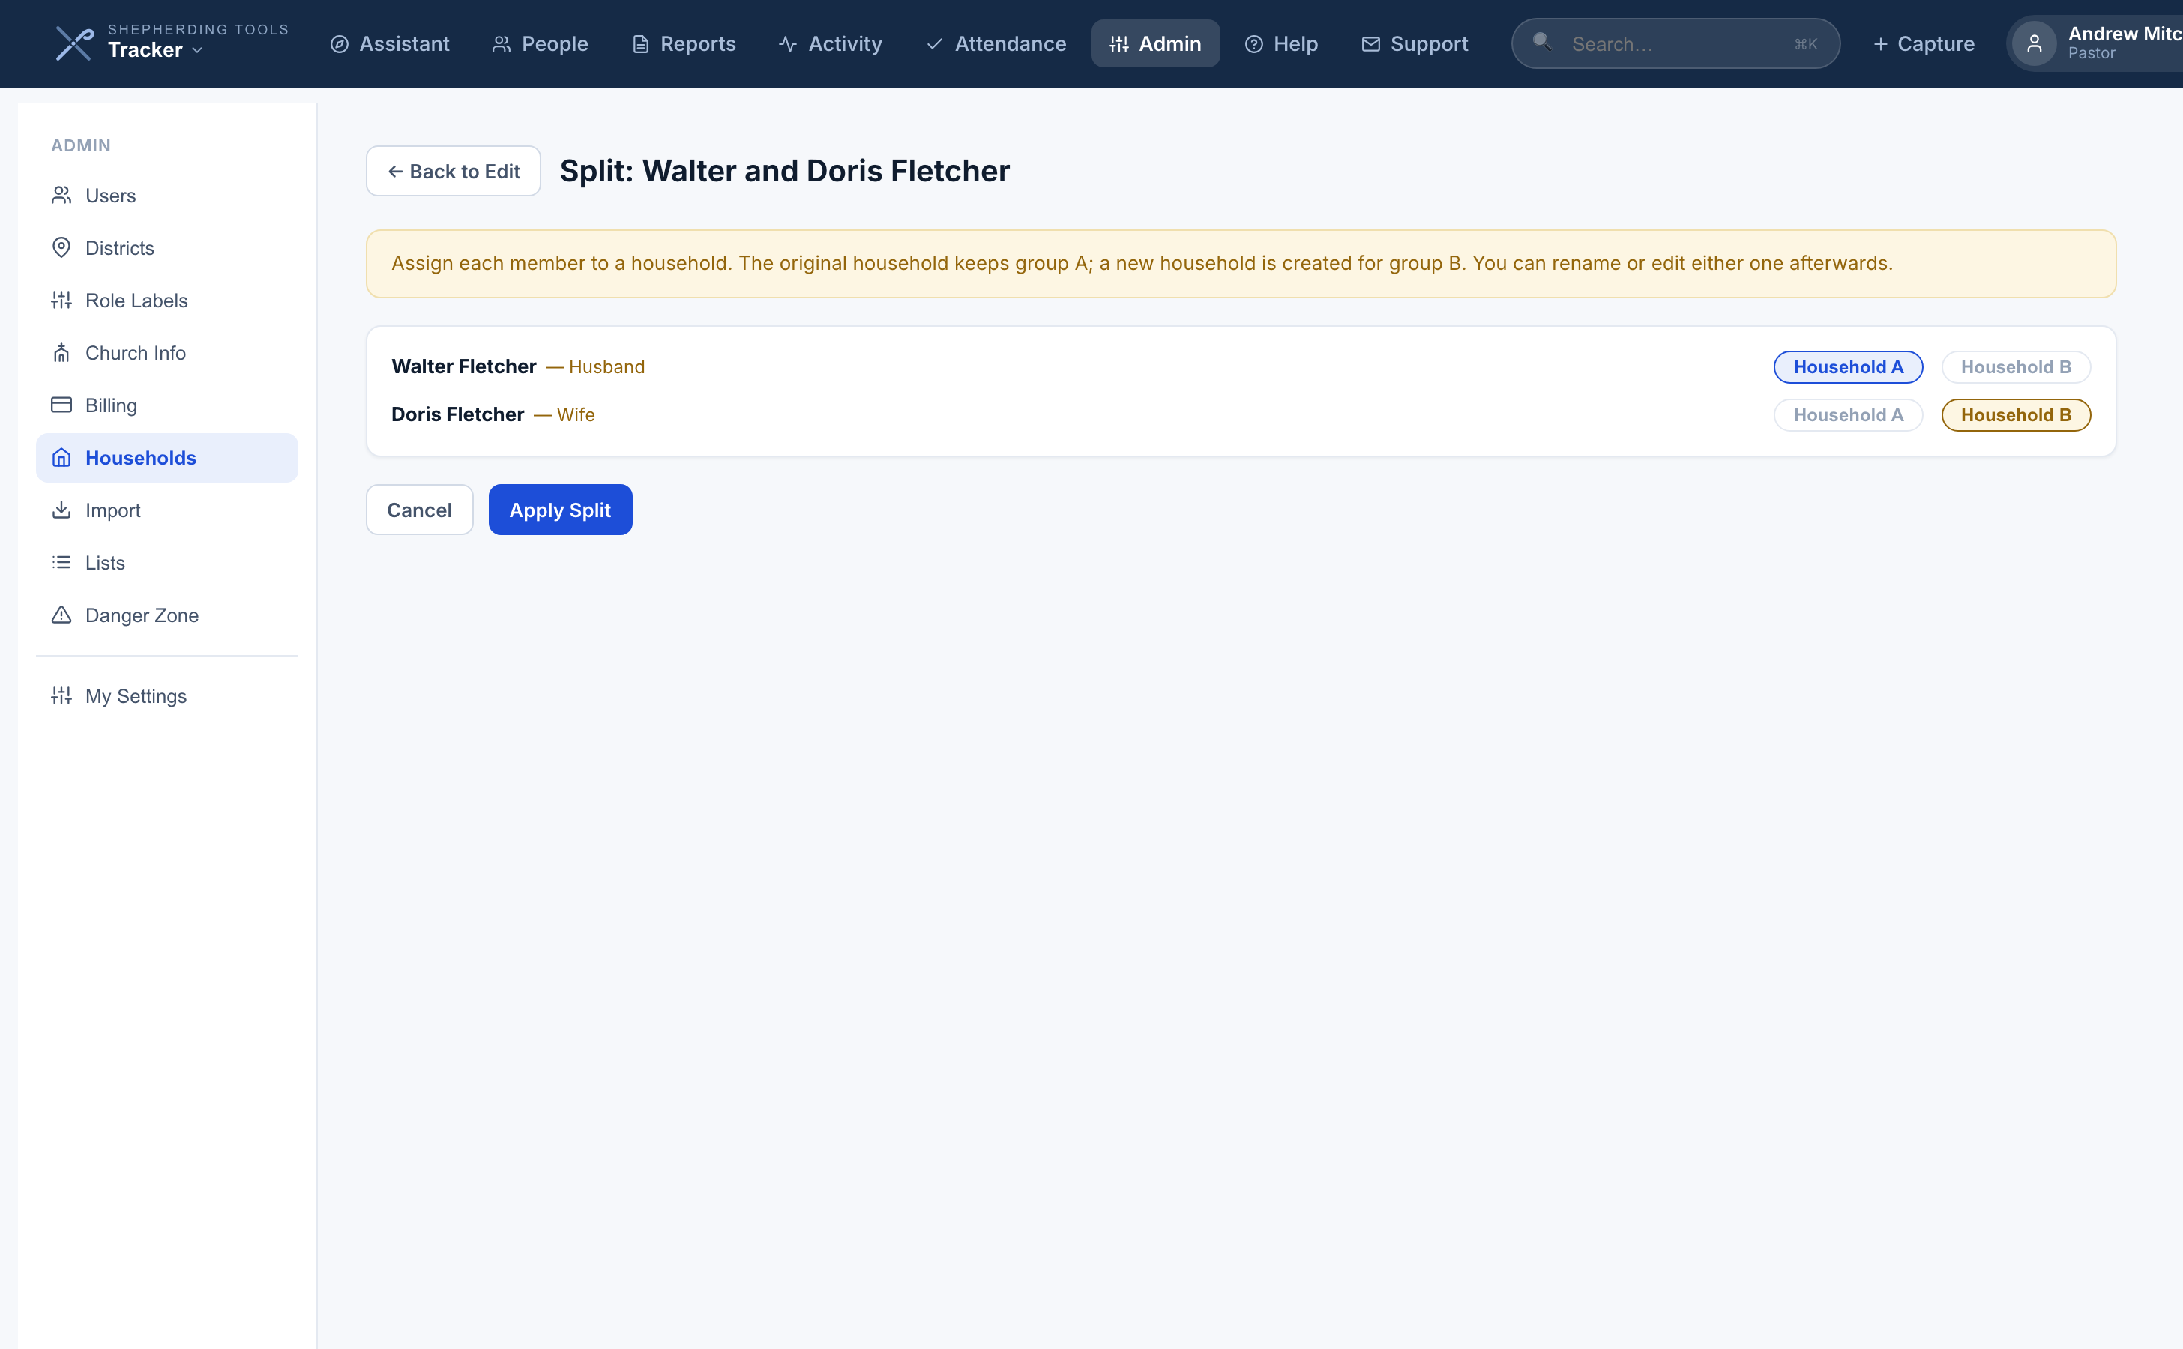Image resolution: width=2183 pixels, height=1349 pixels.
Task: Assign Doris Fletcher to Household A
Action: click(1849, 416)
